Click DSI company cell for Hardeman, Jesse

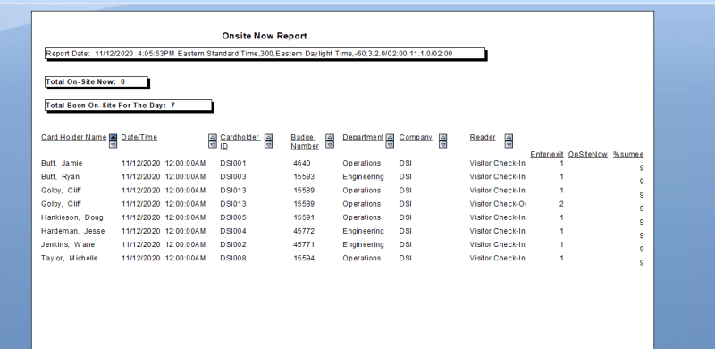click(x=406, y=231)
